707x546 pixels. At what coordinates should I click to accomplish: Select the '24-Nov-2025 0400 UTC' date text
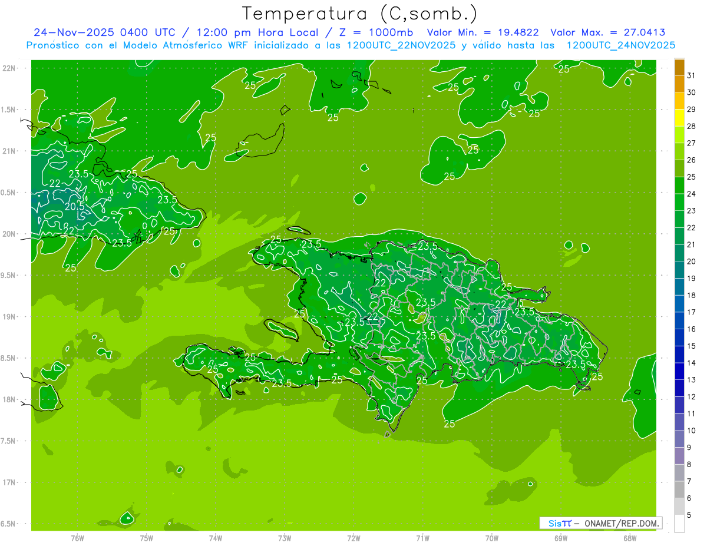(104, 32)
